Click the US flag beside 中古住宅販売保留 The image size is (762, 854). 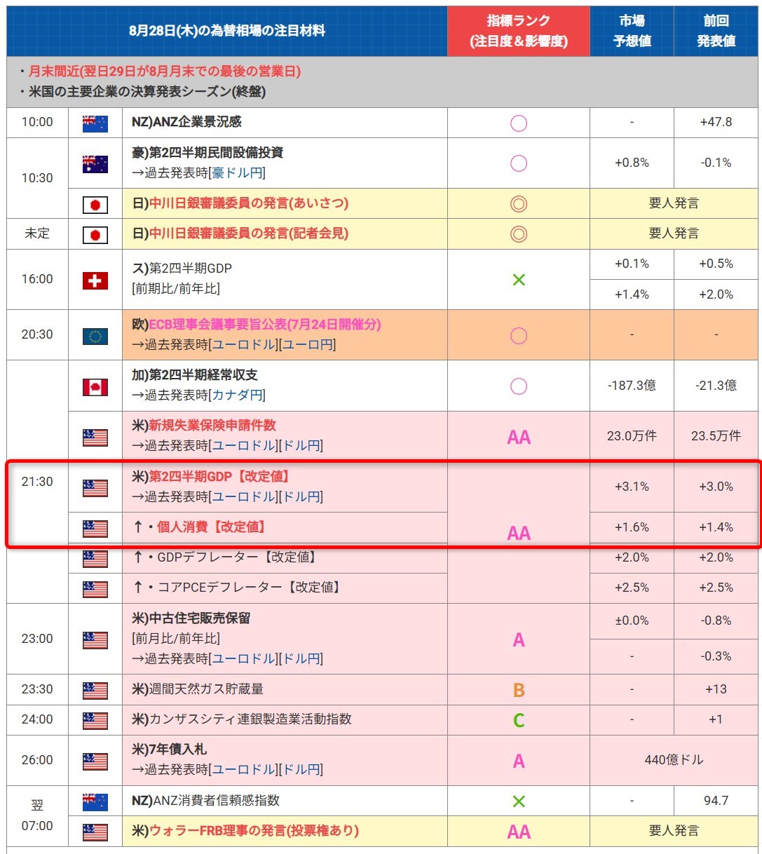point(95,640)
